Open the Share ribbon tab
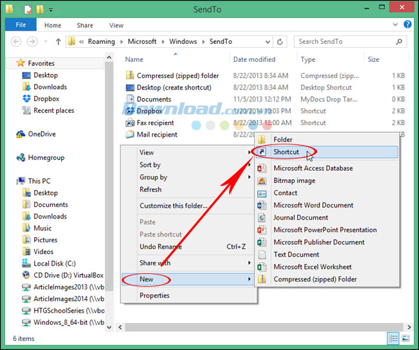Screen dimensions: 419x350 pos(85,25)
